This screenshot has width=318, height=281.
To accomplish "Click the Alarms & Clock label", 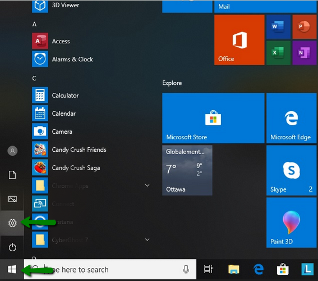I will click(72, 60).
